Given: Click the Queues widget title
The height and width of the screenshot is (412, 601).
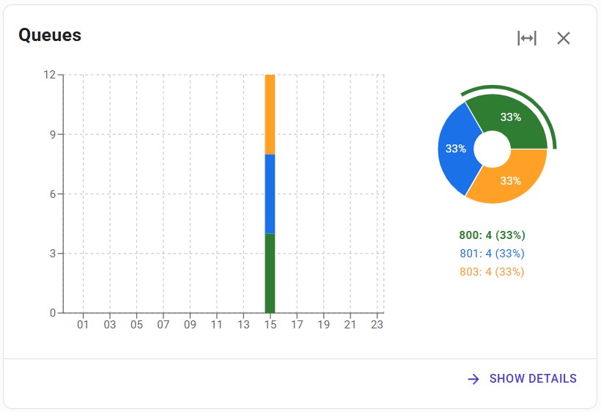Looking at the screenshot, I should click(x=50, y=34).
